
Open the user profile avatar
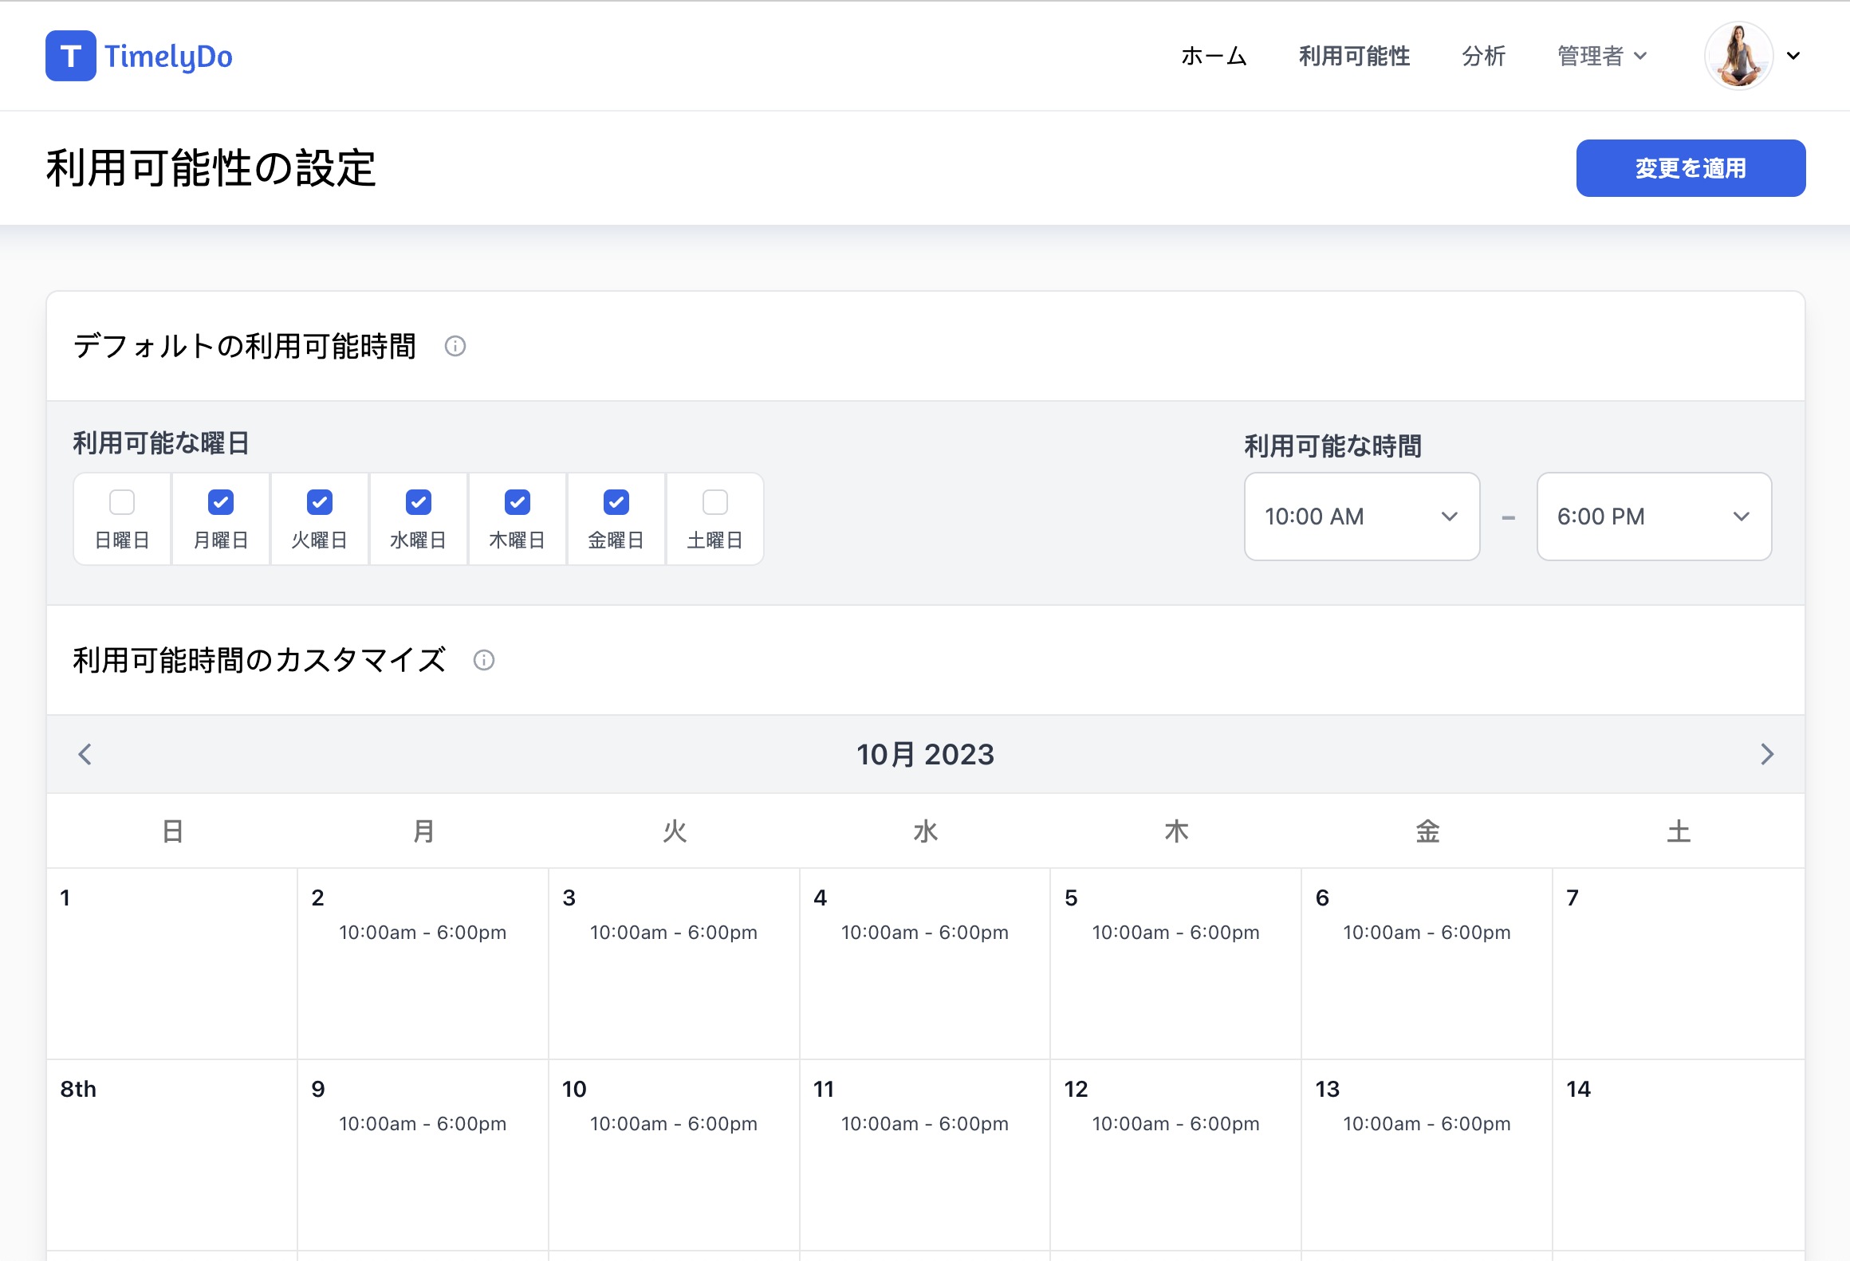coord(1738,56)
